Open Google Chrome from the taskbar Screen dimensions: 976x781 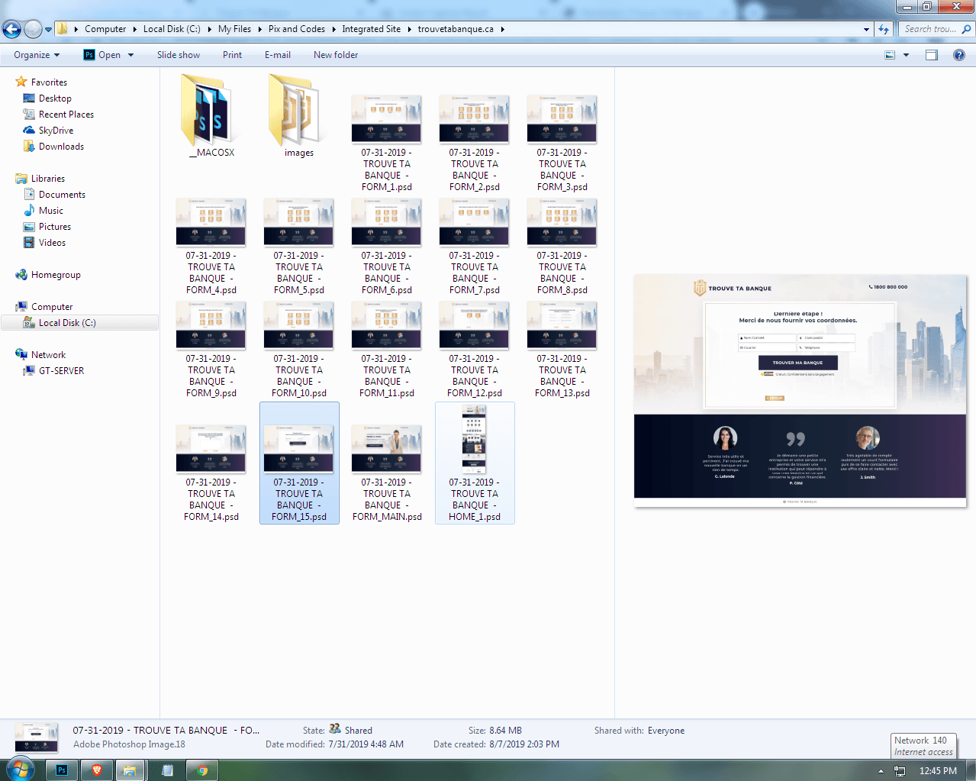click(x=202, y=770)
